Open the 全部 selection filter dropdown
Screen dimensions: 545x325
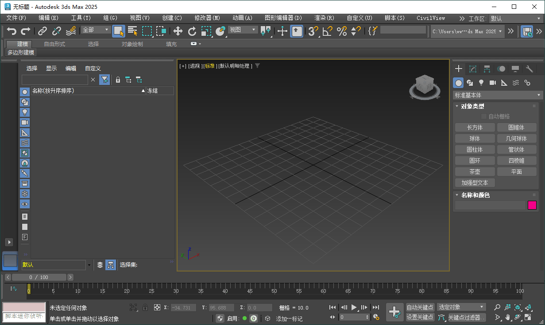pyautogui.click(x=95, y=30)
